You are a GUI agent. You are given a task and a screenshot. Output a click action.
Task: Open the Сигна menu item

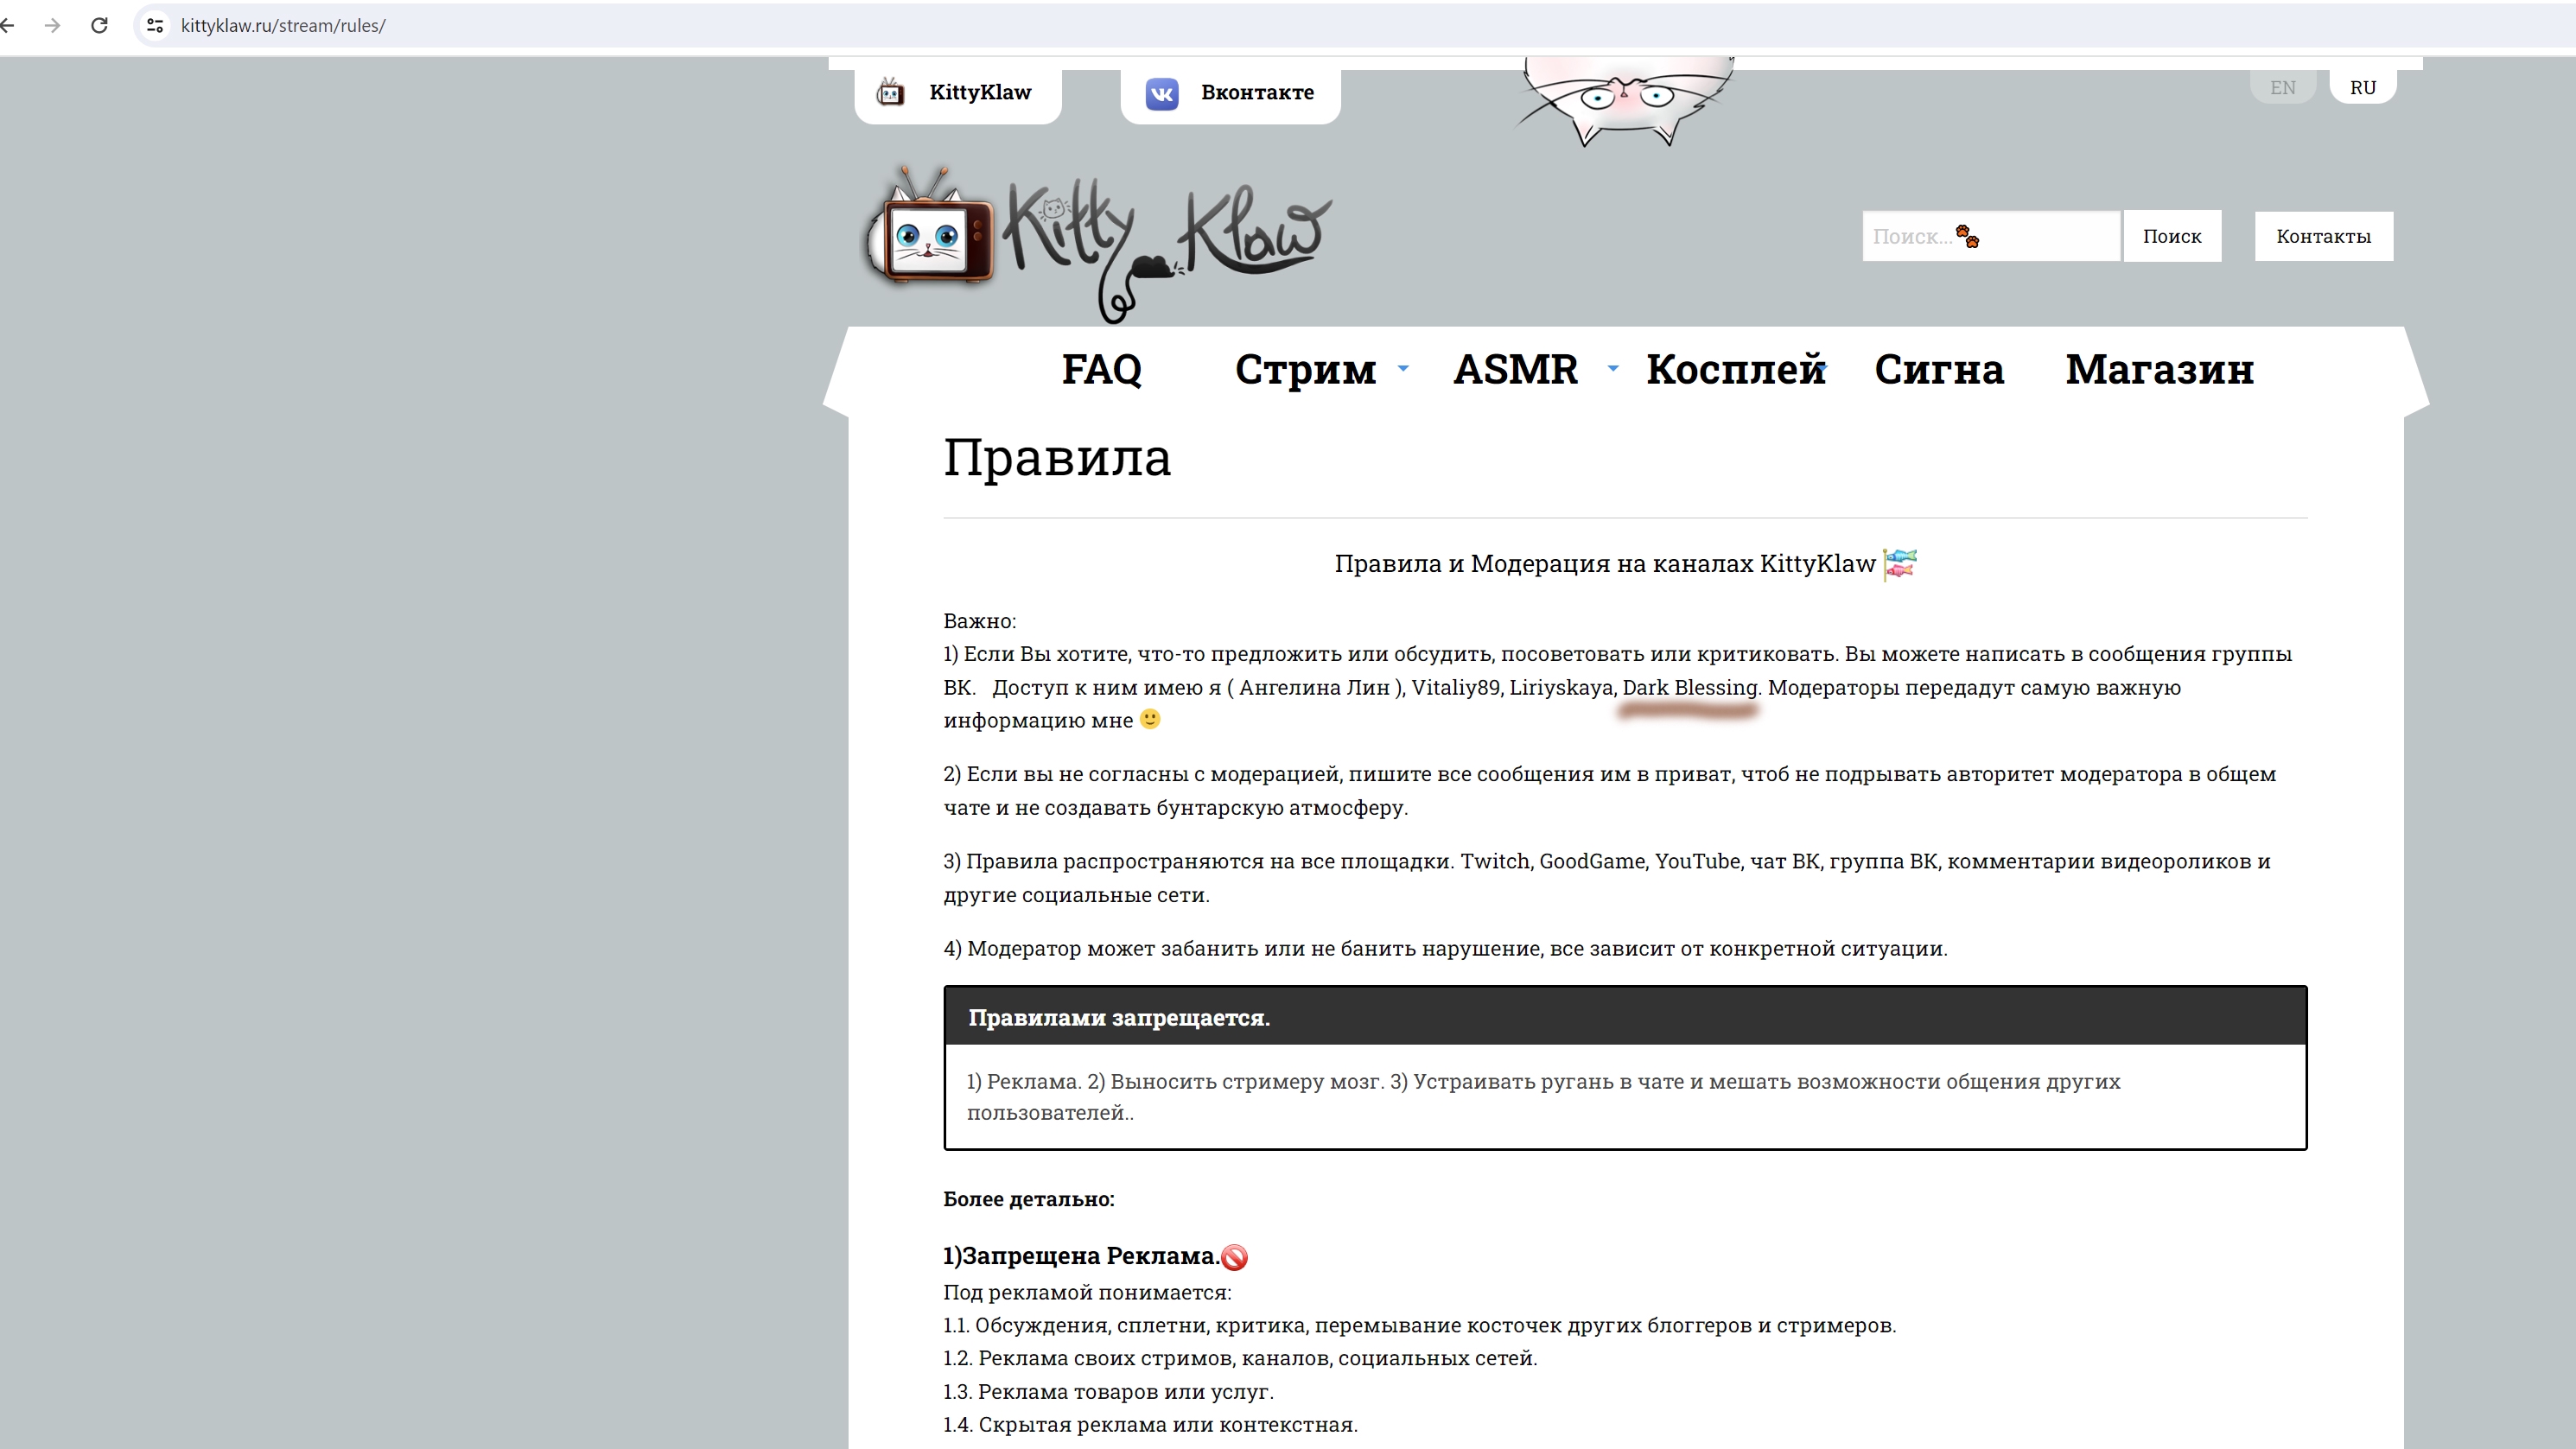(1938, 369)
